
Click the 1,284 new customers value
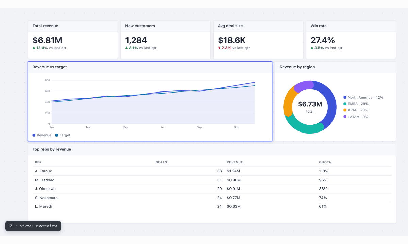pos(136,40)
